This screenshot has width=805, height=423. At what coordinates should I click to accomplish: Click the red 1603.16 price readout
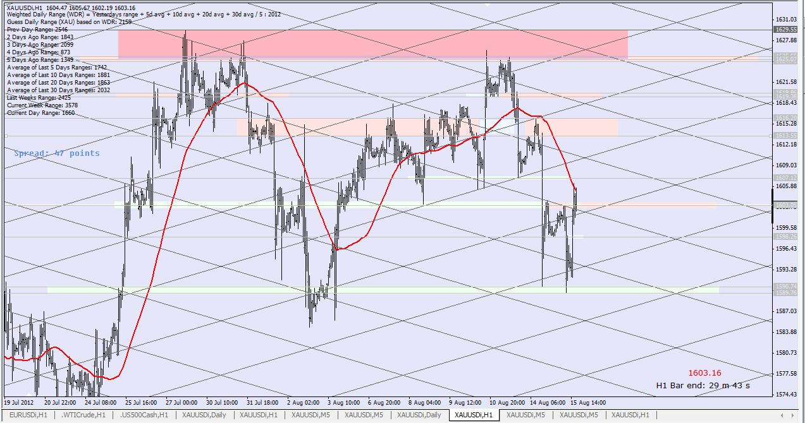click(x=704, y=373)
